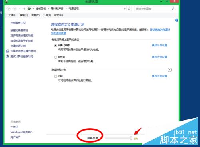200x147 pixels.
Task: Click the bright sun icon beside brightness slider
Action: point(136,138)
